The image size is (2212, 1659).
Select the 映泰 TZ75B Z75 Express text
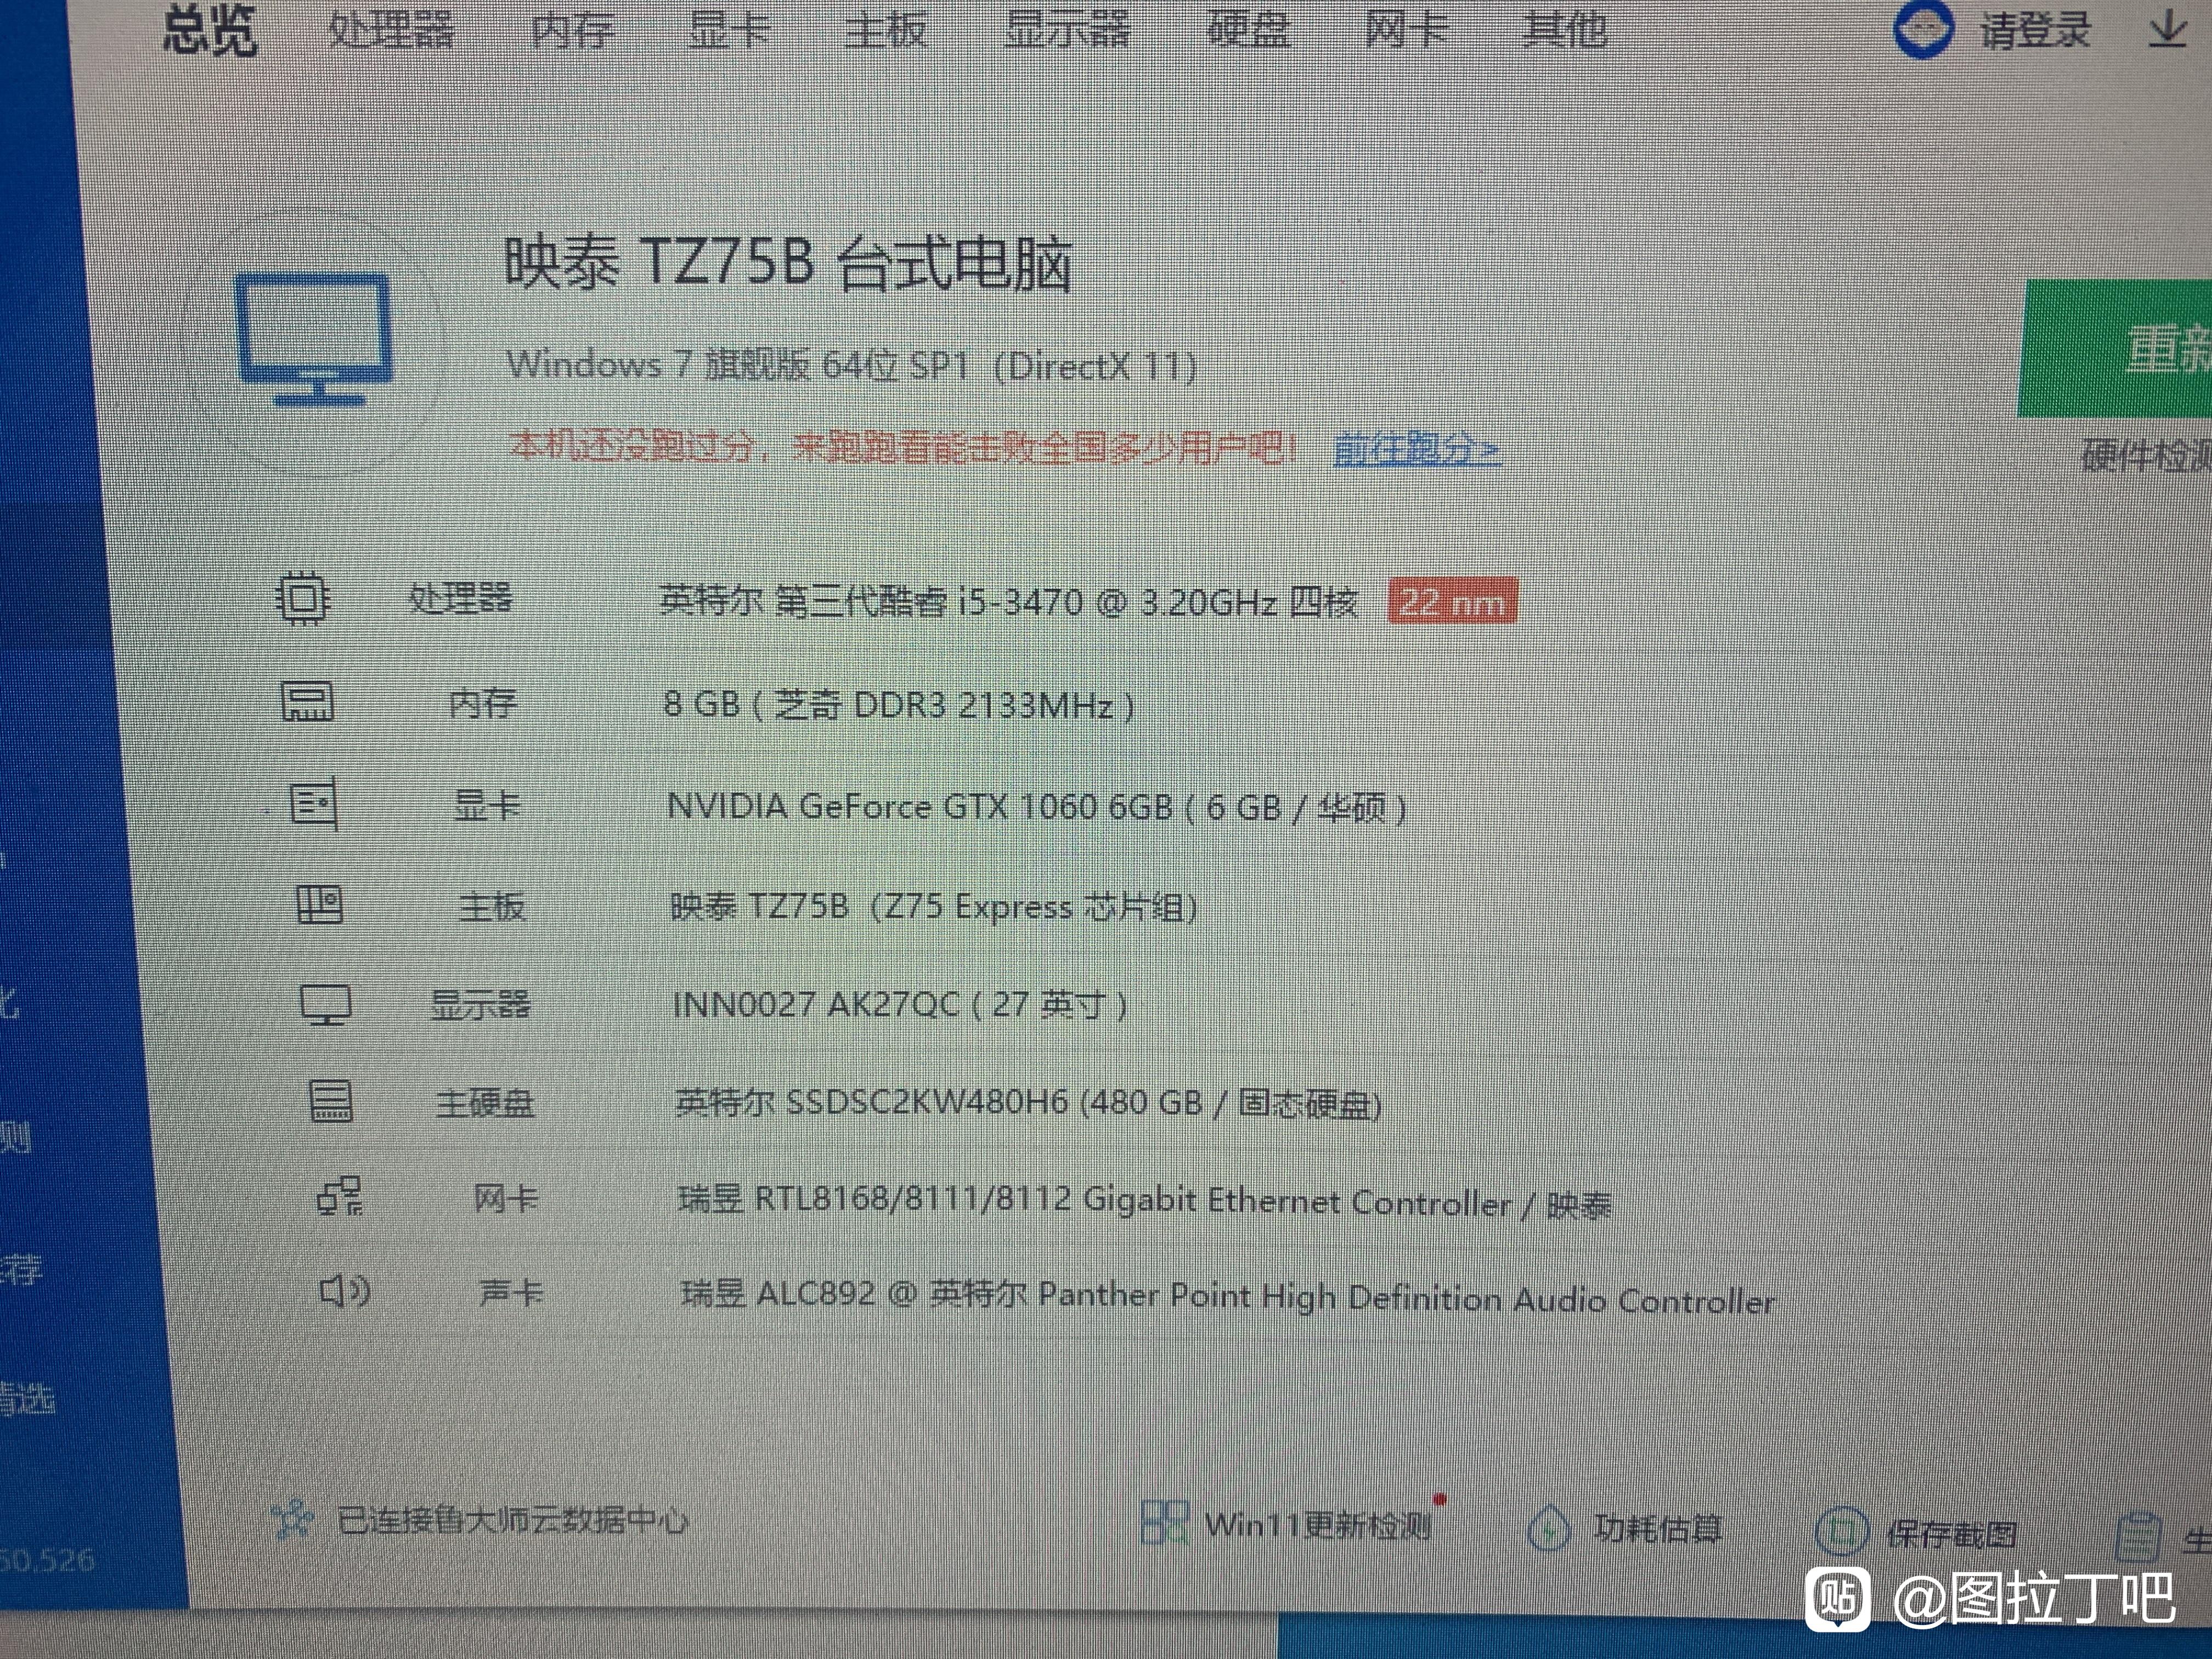point(934,907)
